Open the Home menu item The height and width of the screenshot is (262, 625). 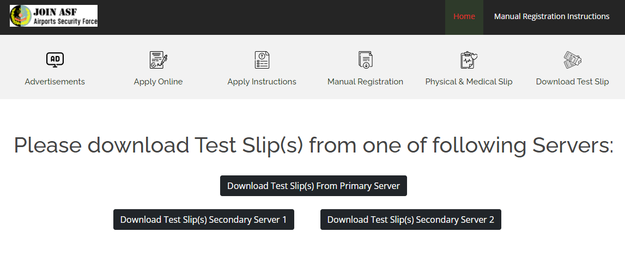[x=464, y=16]
